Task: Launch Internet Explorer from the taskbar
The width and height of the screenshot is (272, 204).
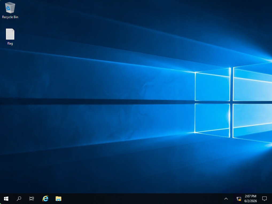Action: pos(45,199)
